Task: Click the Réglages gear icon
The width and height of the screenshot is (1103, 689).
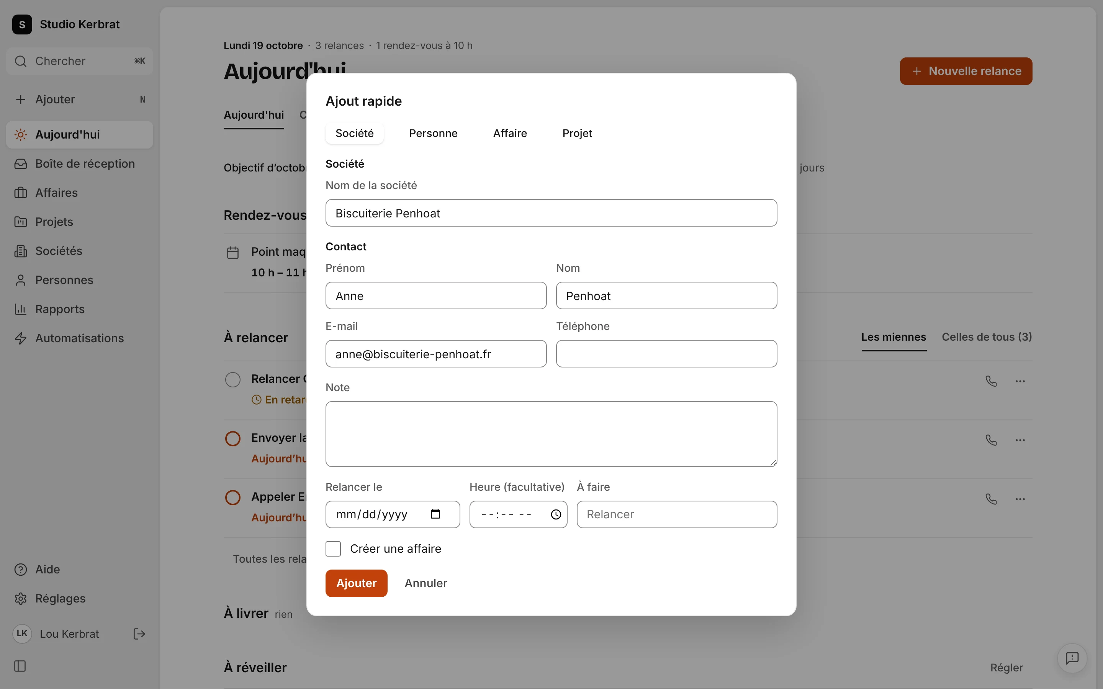Action: click(x=21, y=599)
